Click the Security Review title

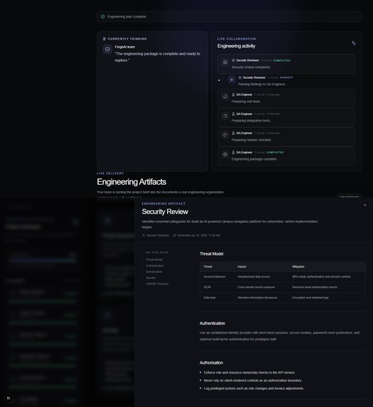point(165,212)
